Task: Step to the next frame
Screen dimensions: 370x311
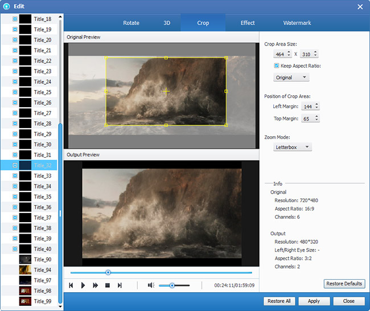Action: [120, 285]
